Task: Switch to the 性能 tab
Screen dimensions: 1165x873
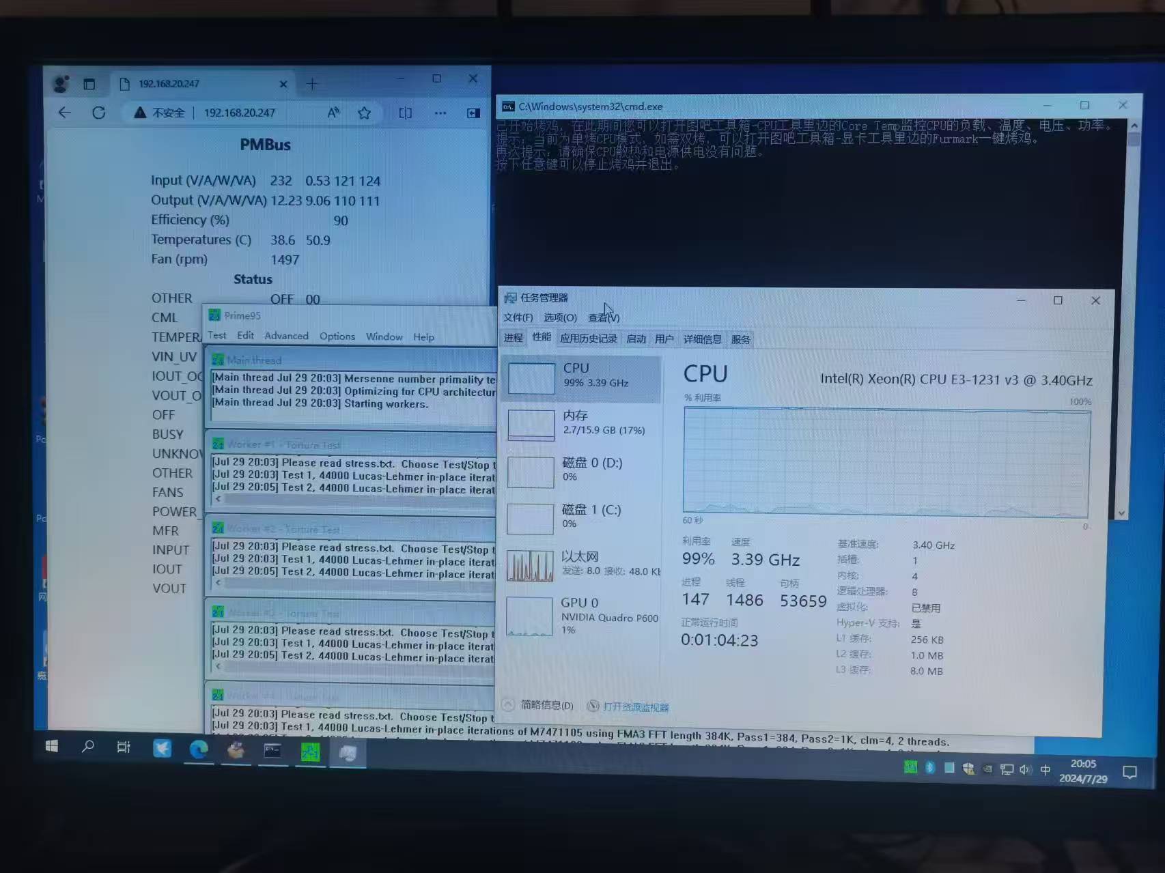Action: (542, 337)
